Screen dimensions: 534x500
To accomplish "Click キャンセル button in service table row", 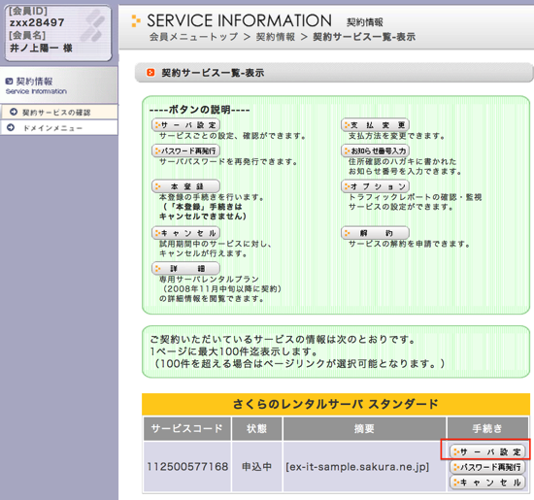I will tap(487, 482).
